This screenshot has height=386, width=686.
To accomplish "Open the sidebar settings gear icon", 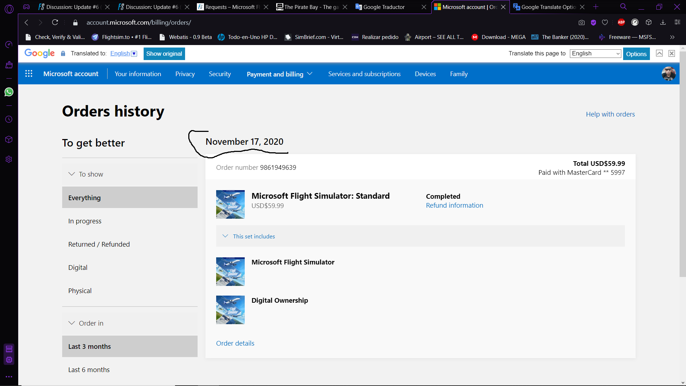I will pyautogui.click(x=9, y=159).
